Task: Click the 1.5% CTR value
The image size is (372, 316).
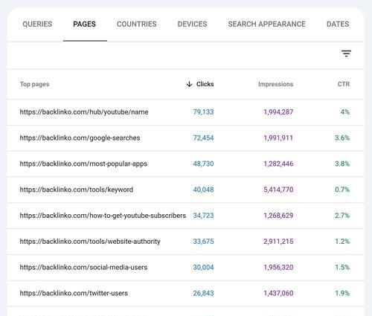Action: click(342, 268)
